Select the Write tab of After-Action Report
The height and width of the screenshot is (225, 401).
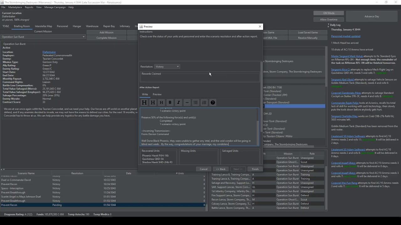tap(145, 94)
